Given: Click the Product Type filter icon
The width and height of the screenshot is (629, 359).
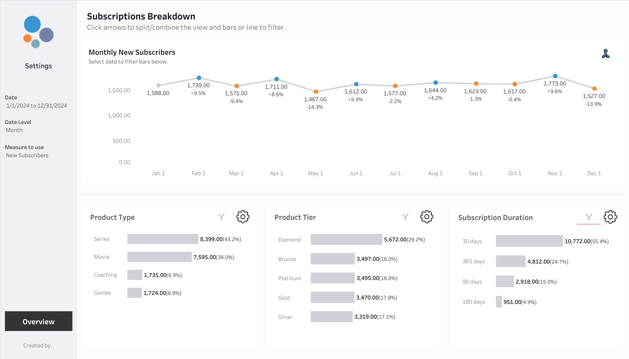Looking at the screenshot, I should pyautogui.click(x=221, y=217).
